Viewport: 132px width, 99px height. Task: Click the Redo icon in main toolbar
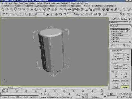8,14
